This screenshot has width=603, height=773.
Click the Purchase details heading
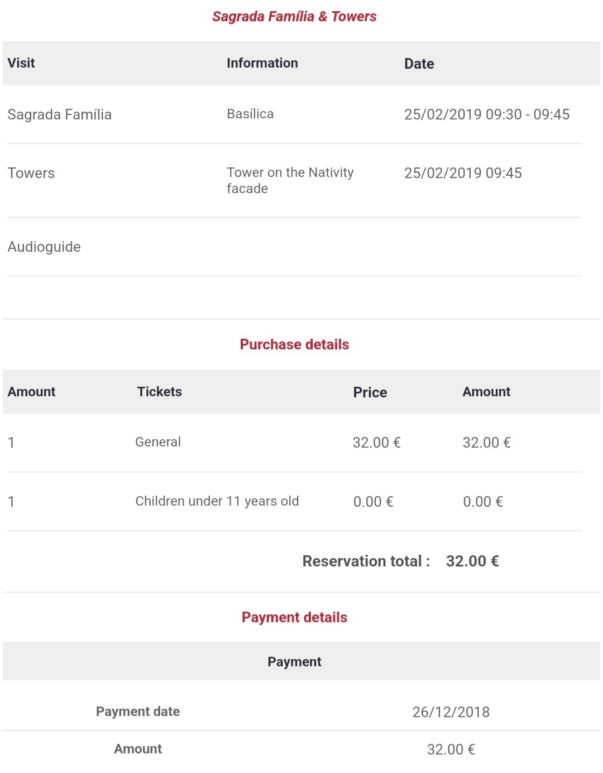(294, 344)
